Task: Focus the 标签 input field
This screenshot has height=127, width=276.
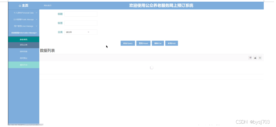Action: [x=81, y=23]
